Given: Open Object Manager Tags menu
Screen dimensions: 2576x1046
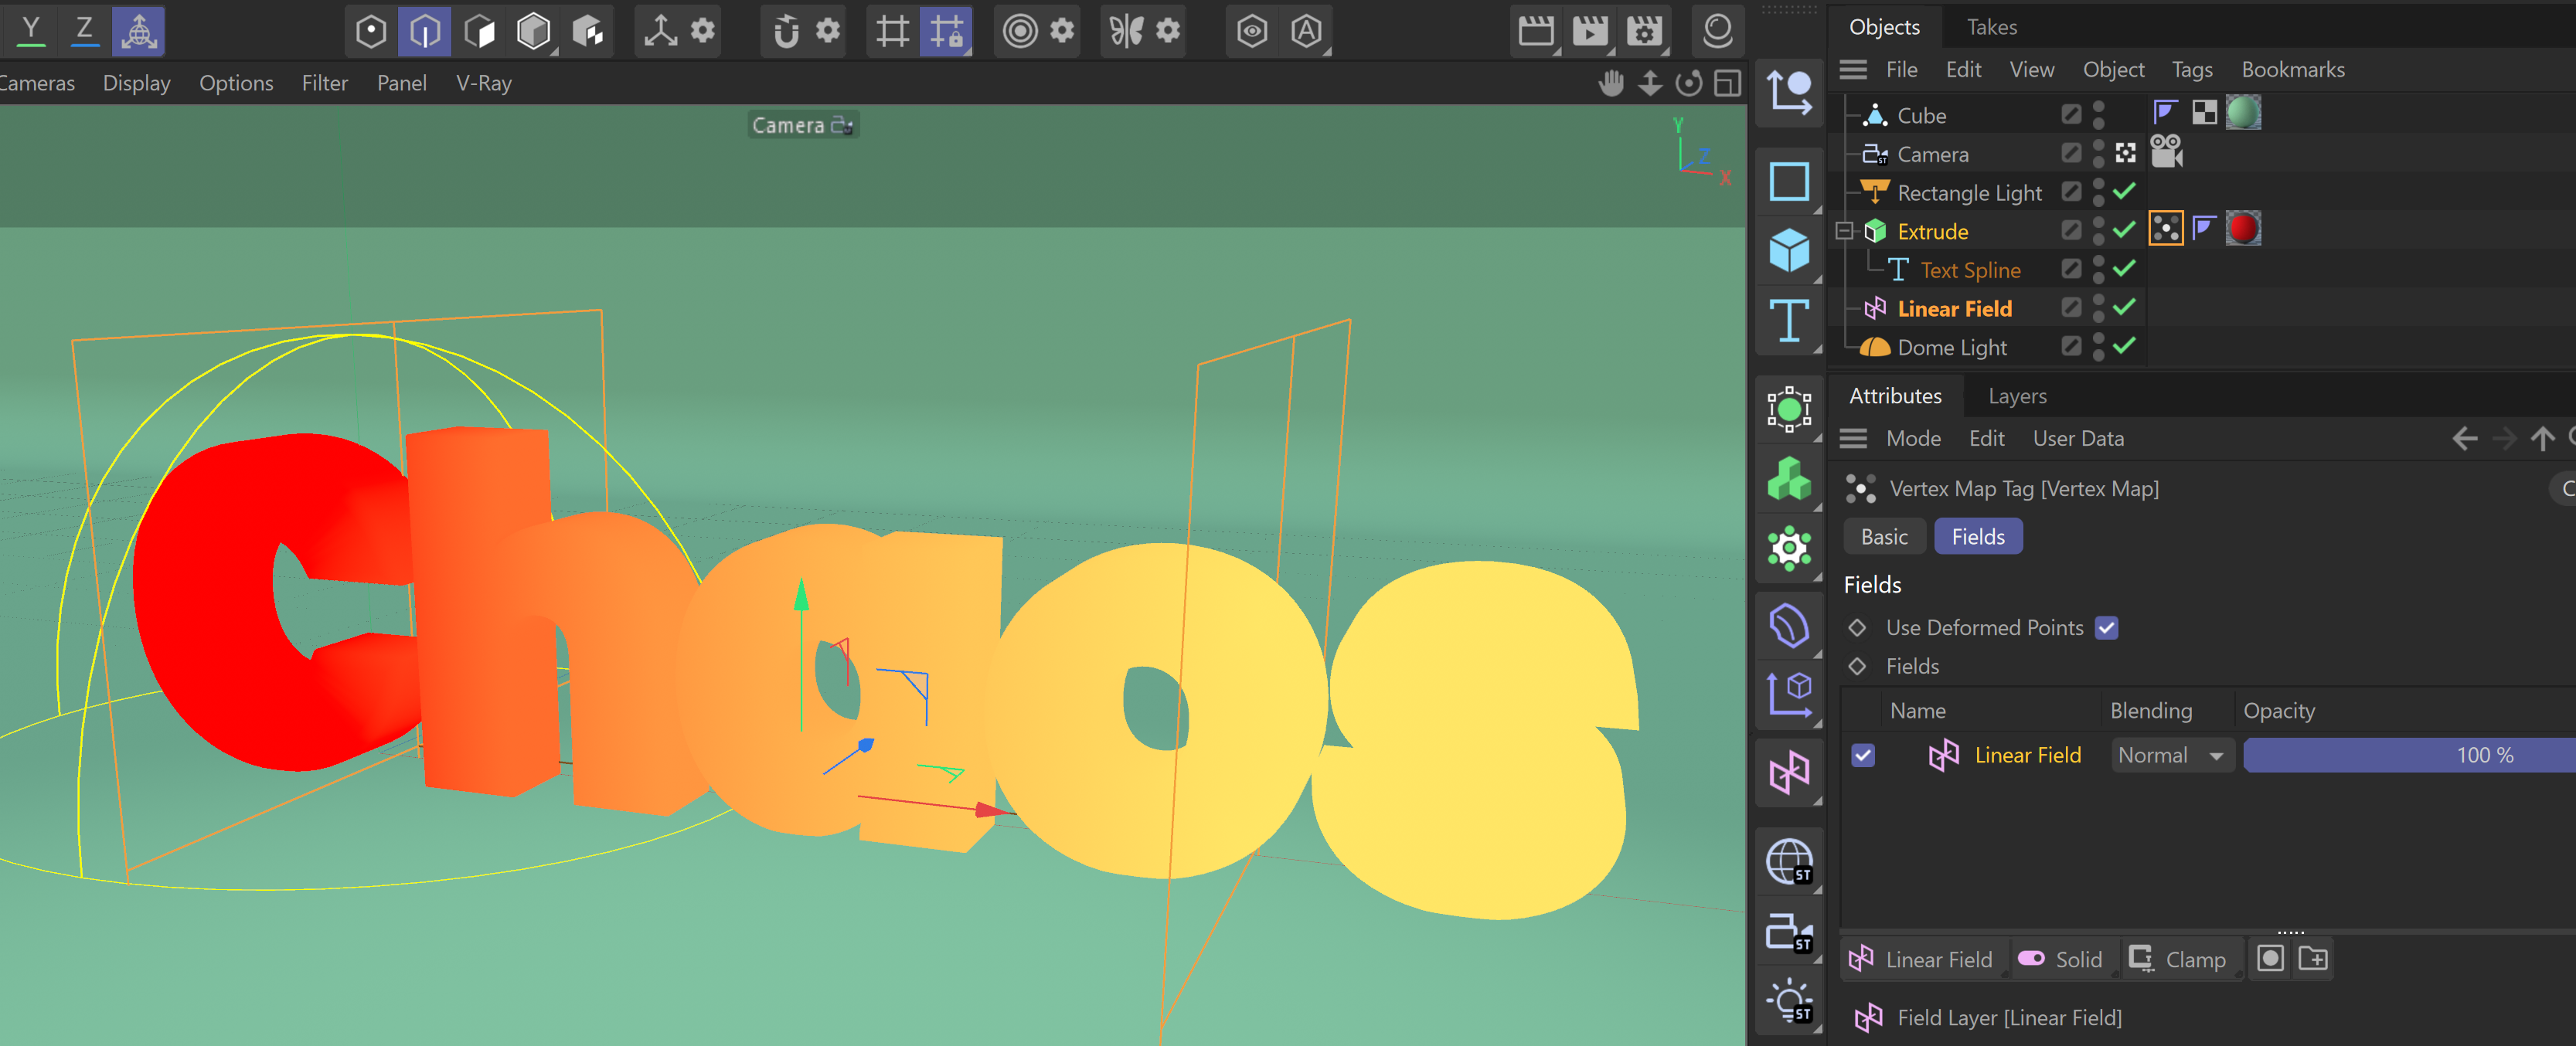Looking at the screenshot, I should [2192, 69].
